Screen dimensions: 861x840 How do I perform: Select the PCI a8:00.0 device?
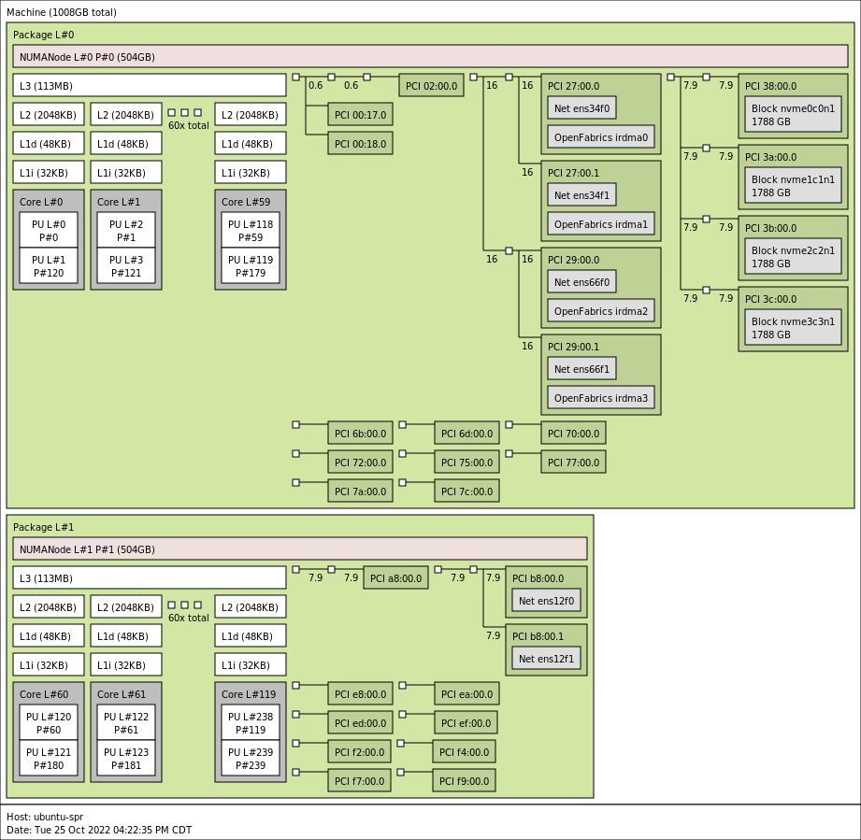(x=395, y=577)
